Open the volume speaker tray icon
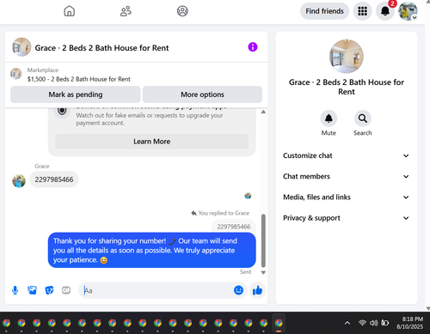Image resolution: width=430 pixels, height=334 pixels. tap(373, 323)
